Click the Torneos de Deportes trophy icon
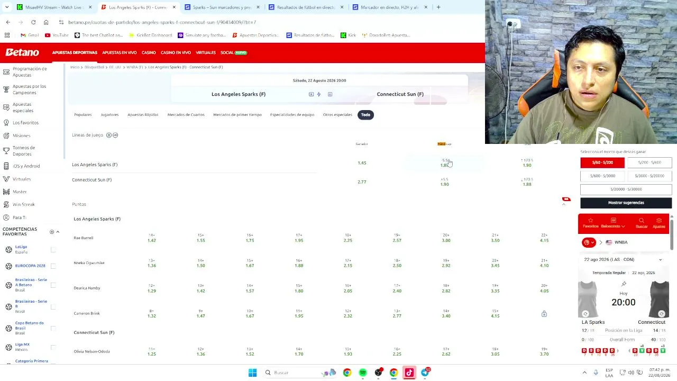677x381 pixels. (6, 151)
